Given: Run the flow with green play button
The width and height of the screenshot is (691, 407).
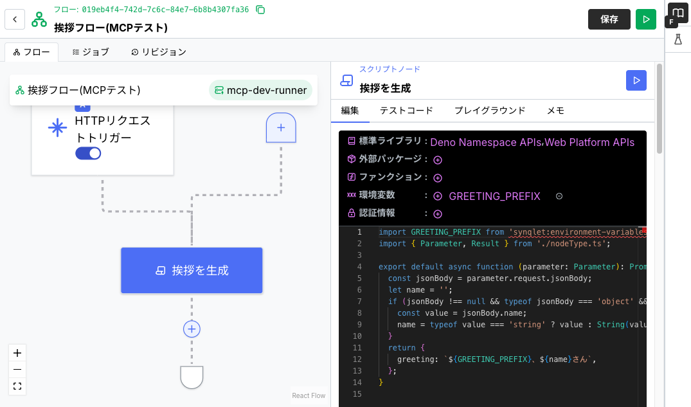Looking at the screenshot, I should click(x=645, y=19).
